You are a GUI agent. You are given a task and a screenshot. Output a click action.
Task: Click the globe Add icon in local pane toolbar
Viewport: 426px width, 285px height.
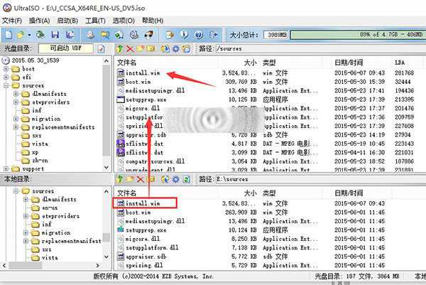[x=165, y=179]
